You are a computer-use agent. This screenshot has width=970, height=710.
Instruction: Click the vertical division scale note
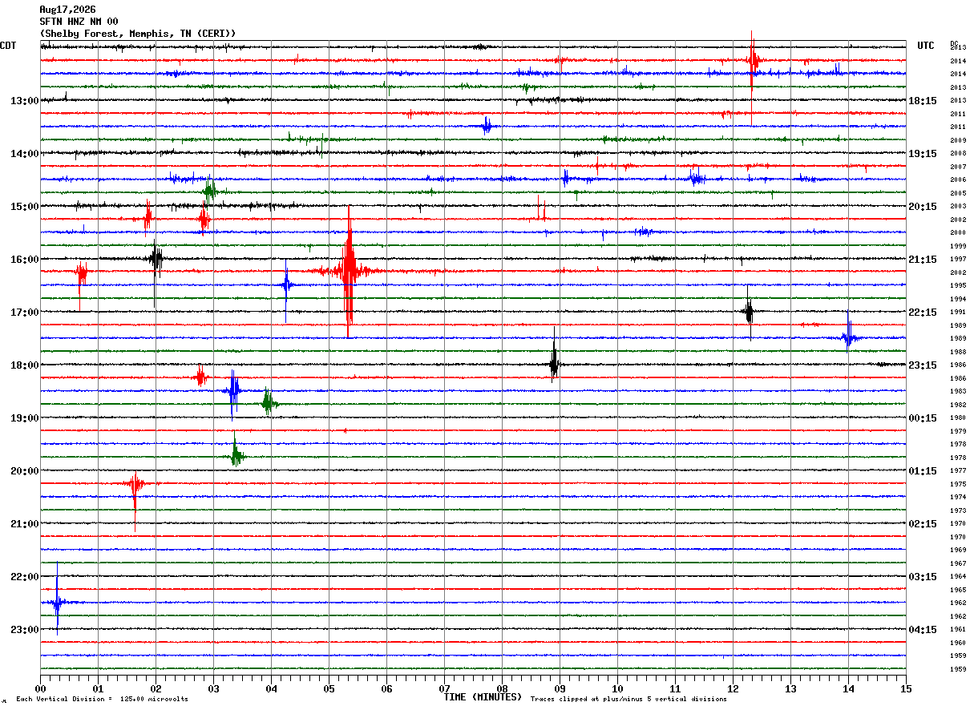pos(102,700)
